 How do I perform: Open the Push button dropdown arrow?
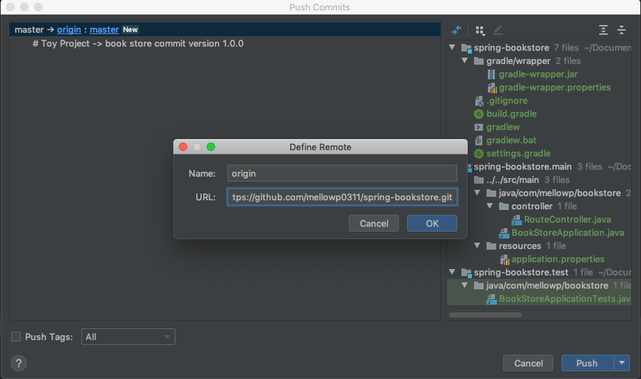click(x=622, y=363)
